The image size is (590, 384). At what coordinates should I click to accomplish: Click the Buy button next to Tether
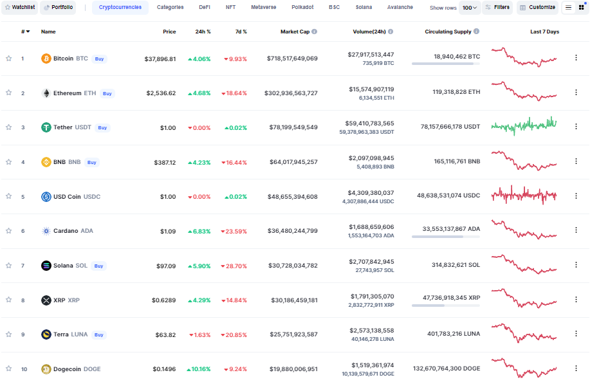[x=102, y=128]
